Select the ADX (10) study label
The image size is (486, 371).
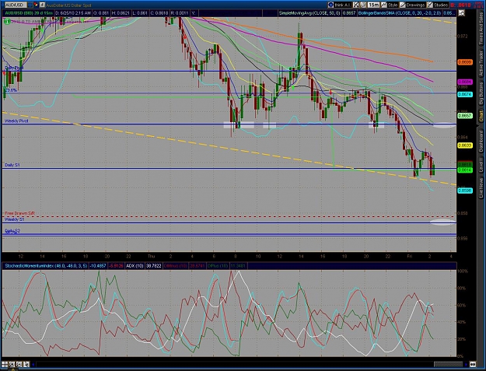[x=135, y=266]
